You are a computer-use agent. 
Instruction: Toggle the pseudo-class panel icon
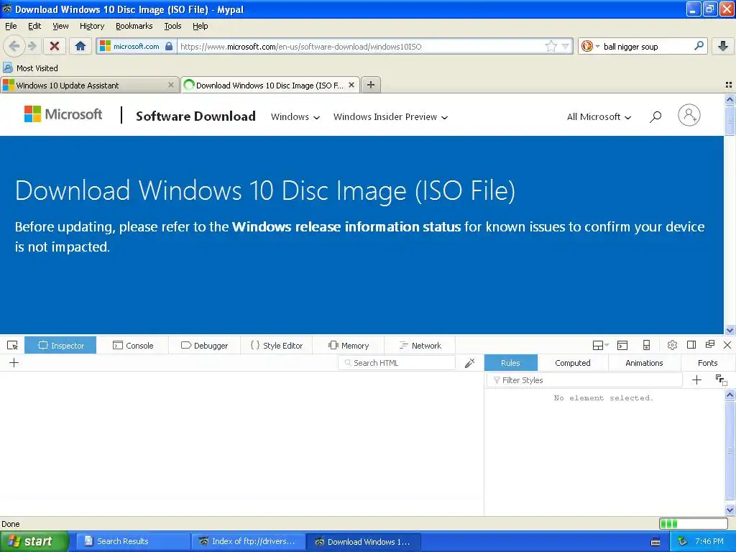click(721, 379)
